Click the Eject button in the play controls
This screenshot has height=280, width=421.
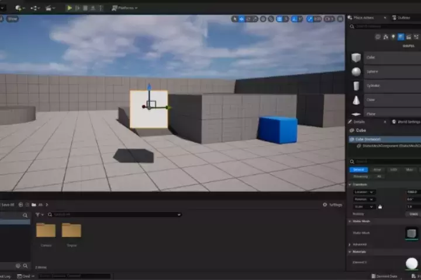tap(93, 8)
